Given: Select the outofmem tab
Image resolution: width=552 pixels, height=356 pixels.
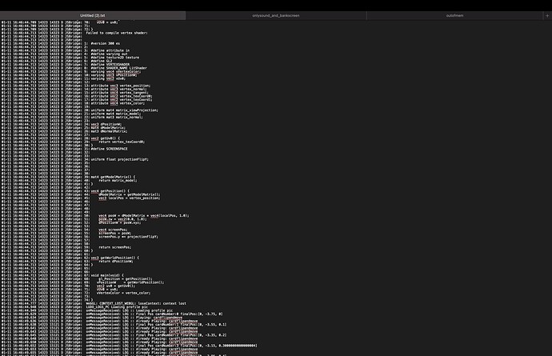Looking at the screenshot, I should [454, 15].
